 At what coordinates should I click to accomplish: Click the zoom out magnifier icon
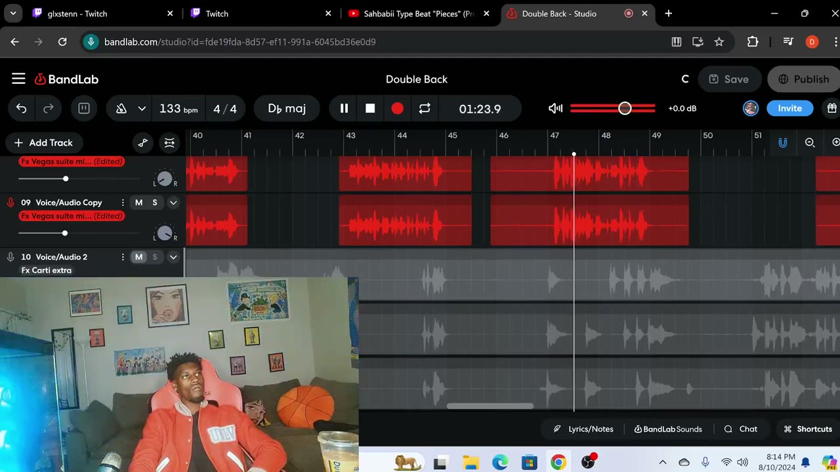click(x=810, y=143)
